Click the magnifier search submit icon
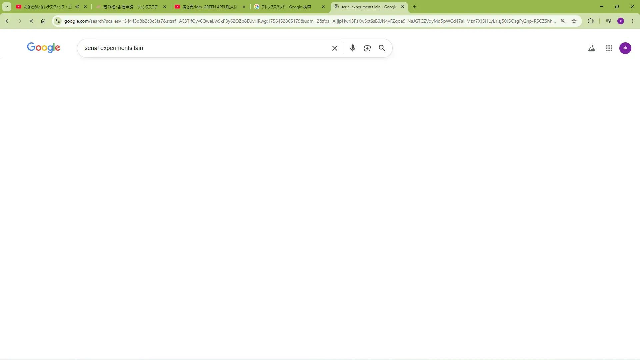The height and width of the screenshot is (360, 640). [x=382, y=48]
